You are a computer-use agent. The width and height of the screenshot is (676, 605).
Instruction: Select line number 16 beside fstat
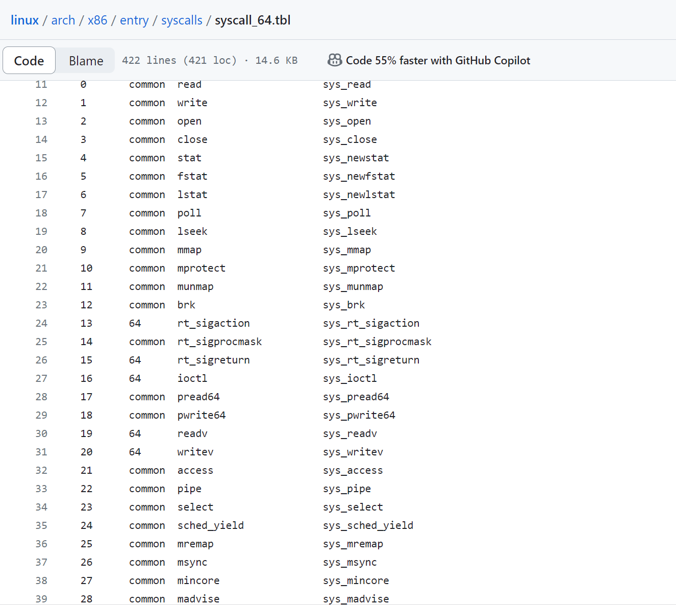click(x=41, y=176)
